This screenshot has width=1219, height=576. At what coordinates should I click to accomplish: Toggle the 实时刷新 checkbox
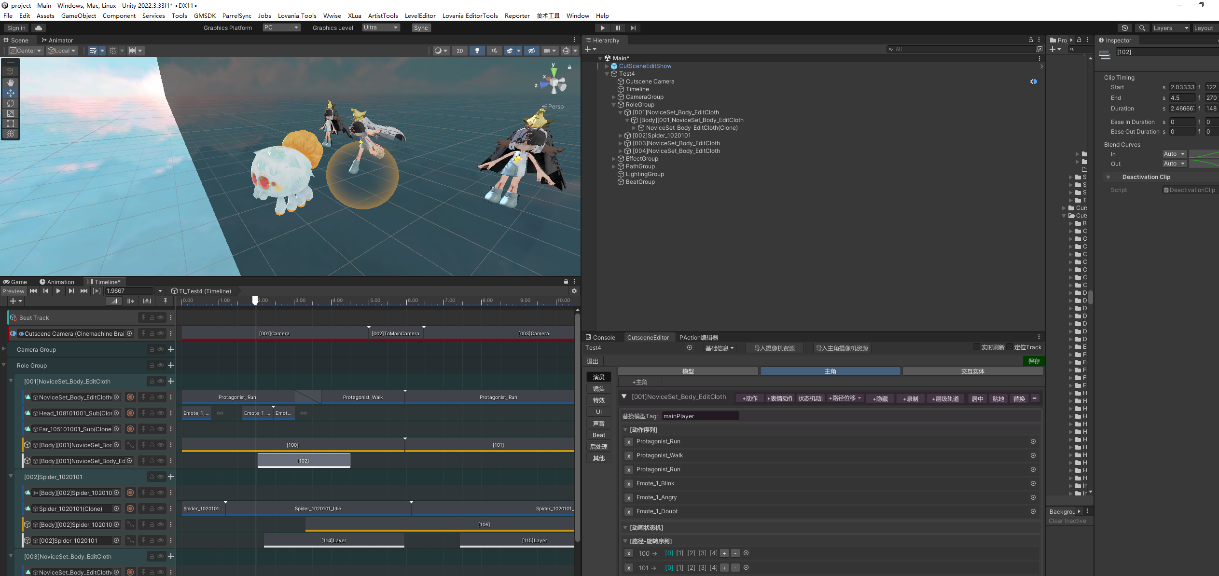pyautogui.click(x=976, y=347)
